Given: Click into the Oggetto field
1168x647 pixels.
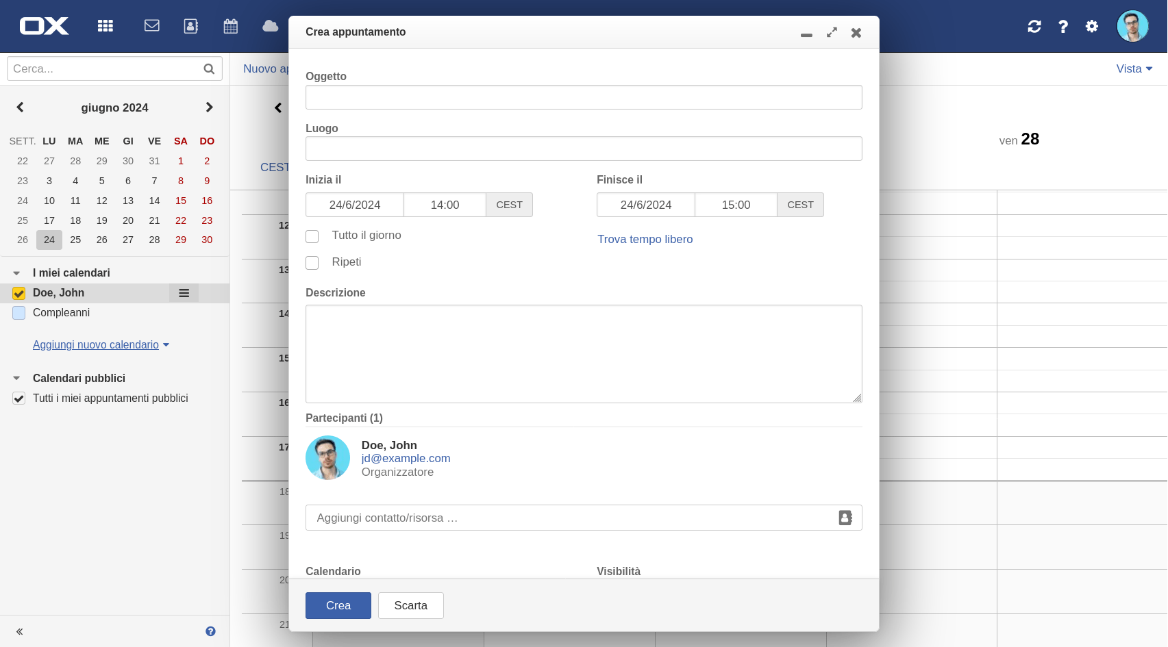Looking at the screenshot, I should 584,97.
